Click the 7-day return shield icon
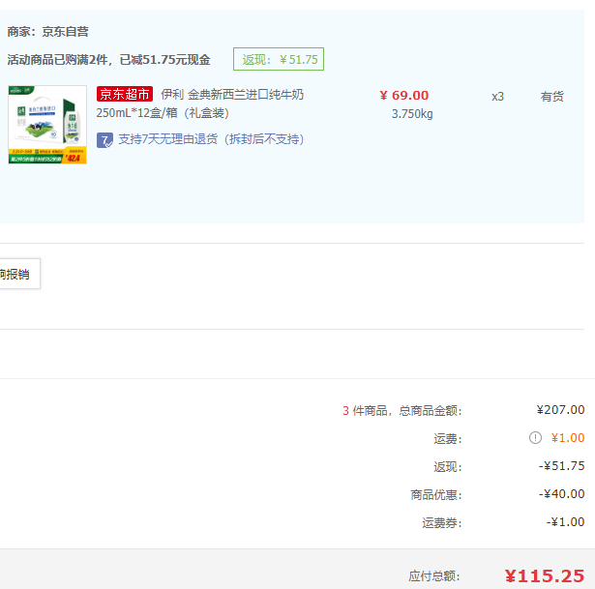Screen dimensions: 595x589 coord(104,140)
